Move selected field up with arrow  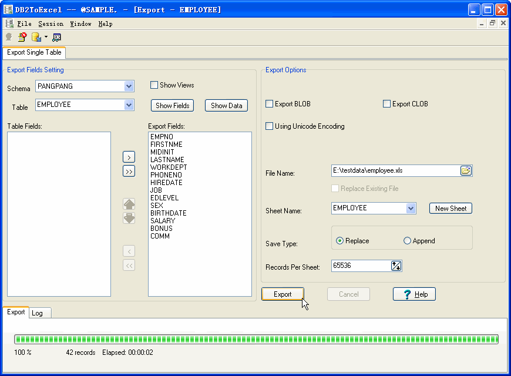coord(129,204)
